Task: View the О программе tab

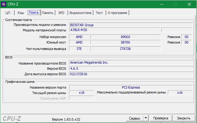Action: [x=118, y=13]
